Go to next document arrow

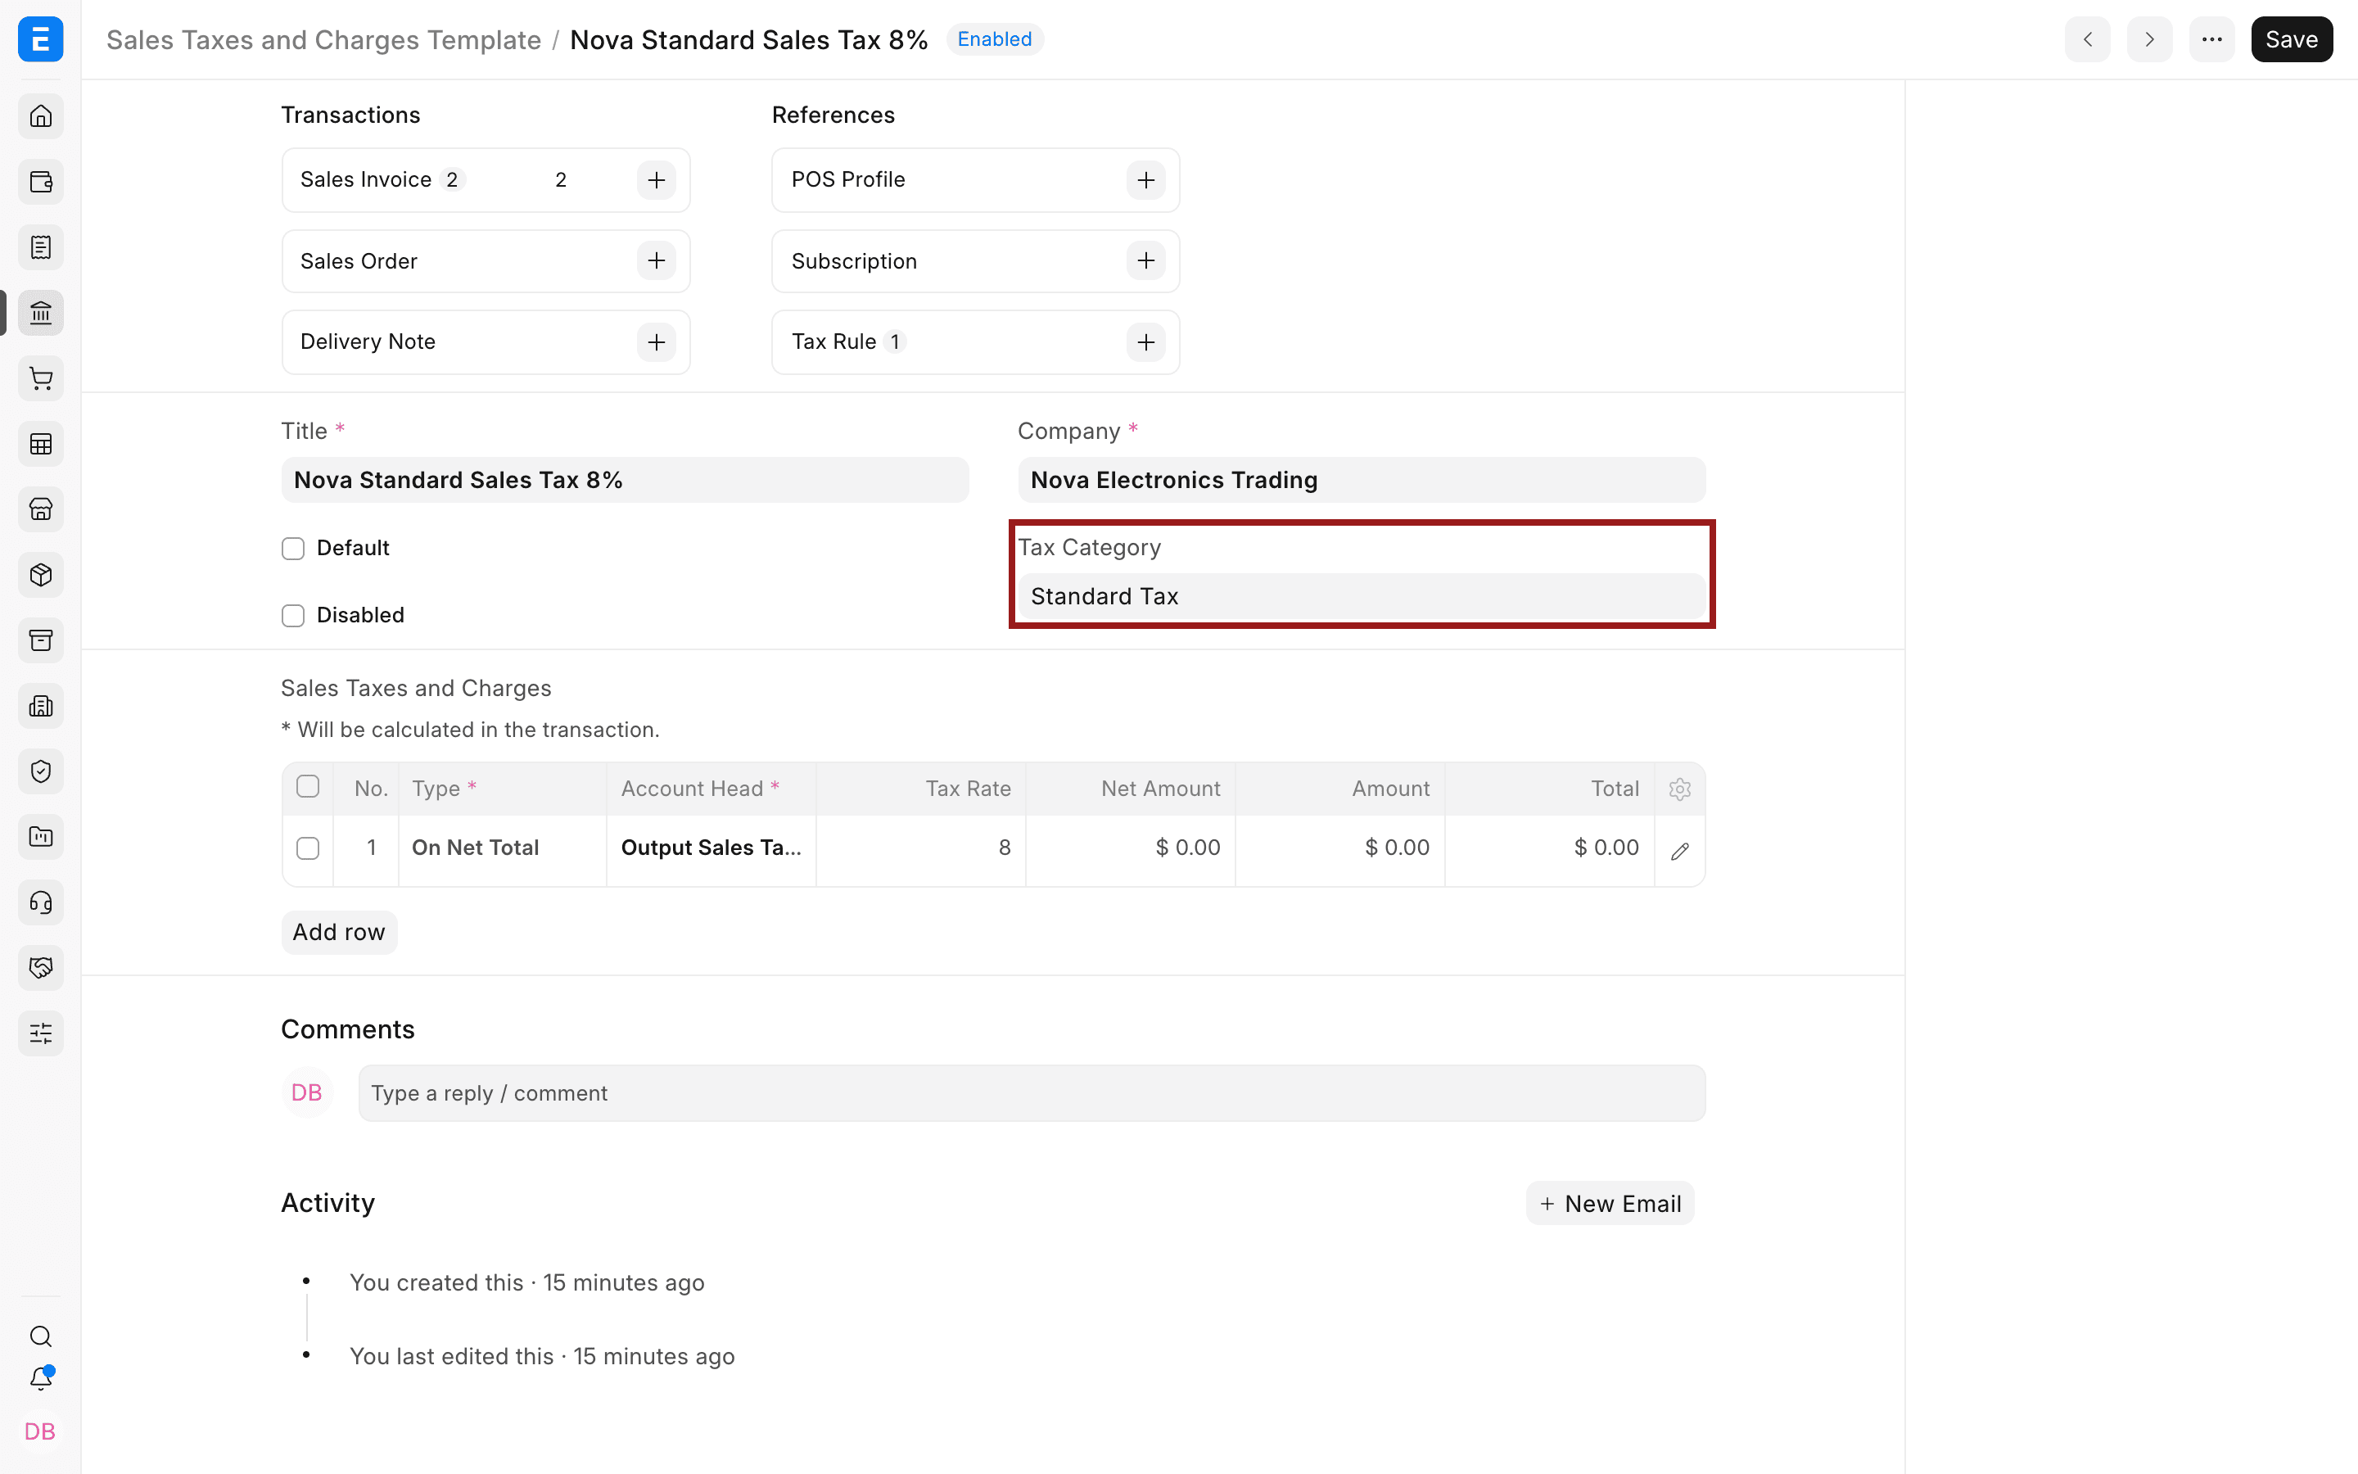(2149, 40)
